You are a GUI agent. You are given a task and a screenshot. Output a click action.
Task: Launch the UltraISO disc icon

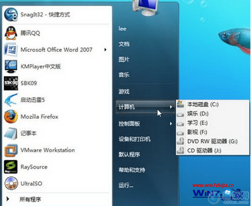coord(11,183)
